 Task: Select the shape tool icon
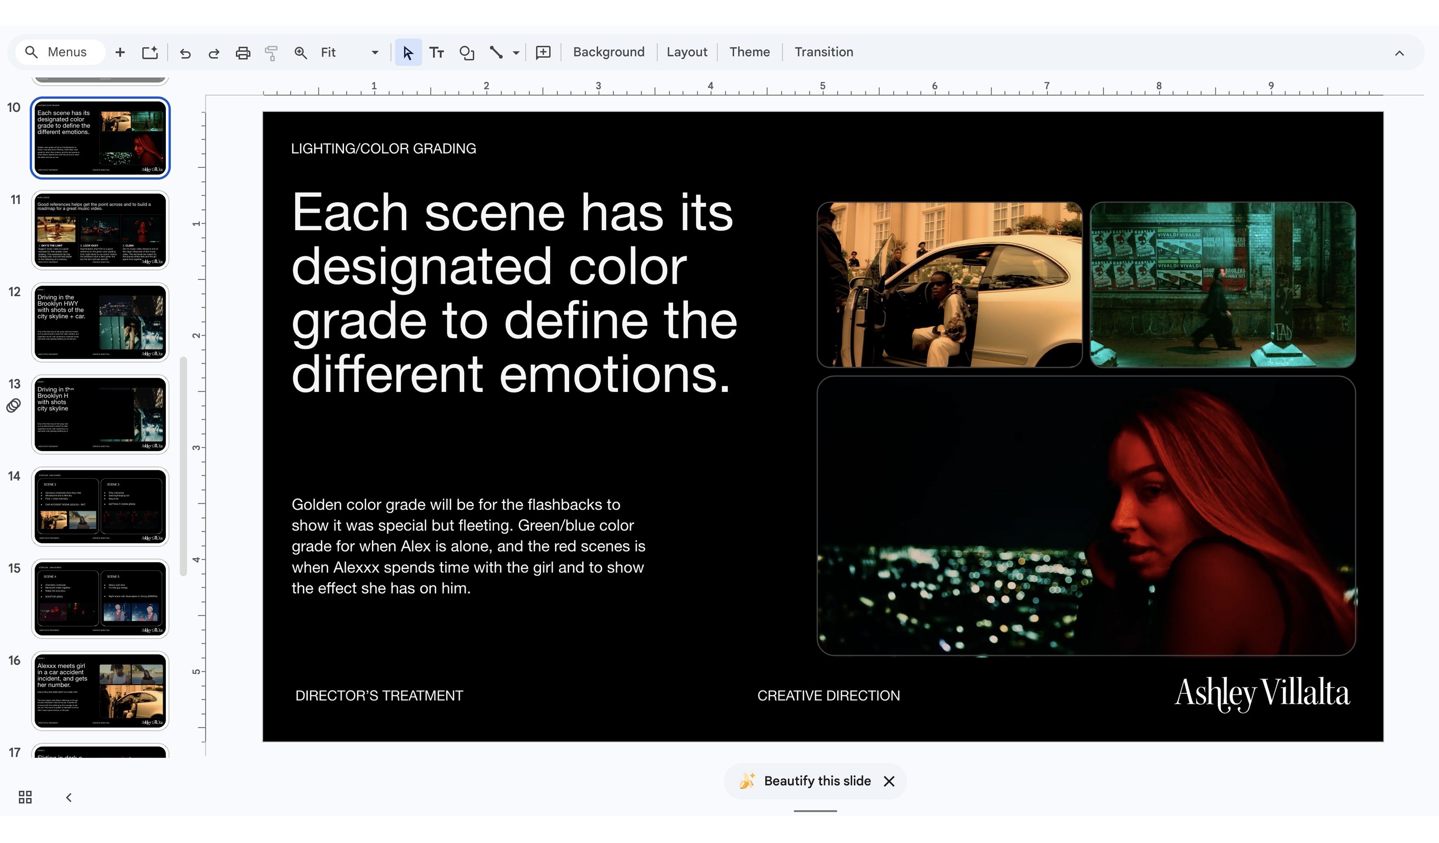click(x=467, y=53)
